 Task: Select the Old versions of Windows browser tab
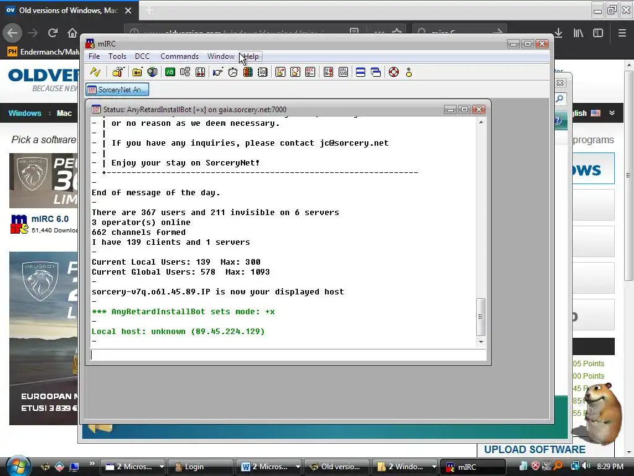(69, 11)
